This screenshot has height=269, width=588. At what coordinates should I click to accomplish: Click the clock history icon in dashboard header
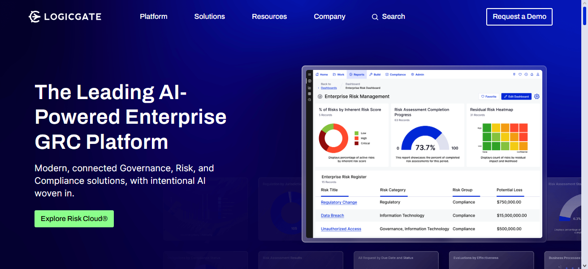pyautogui.click(x=526, y=74)
